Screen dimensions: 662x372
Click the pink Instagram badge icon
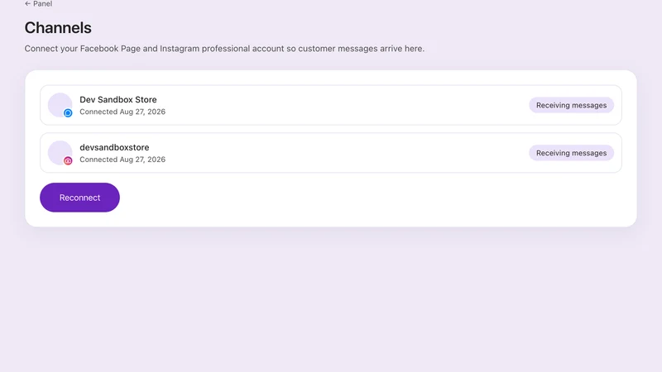(68, 160)
